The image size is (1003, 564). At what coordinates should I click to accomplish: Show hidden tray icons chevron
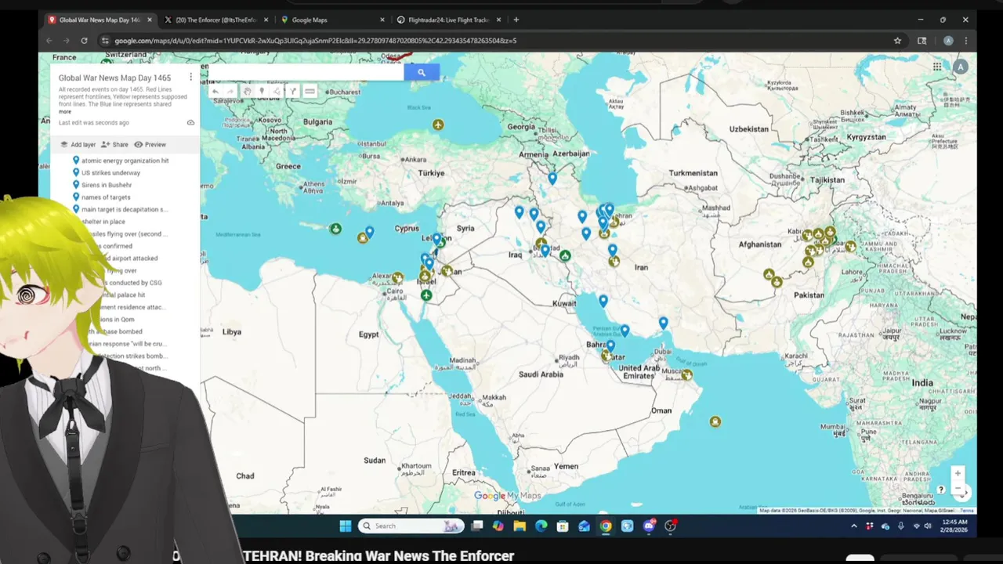point(853,526)
